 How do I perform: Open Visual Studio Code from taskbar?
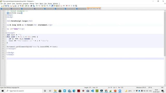(92, 91)
